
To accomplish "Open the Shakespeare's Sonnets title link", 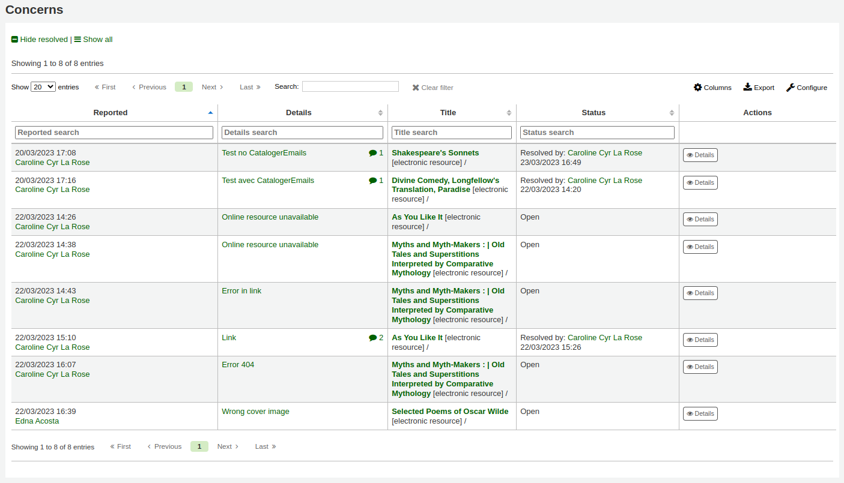I will (435, 153).
